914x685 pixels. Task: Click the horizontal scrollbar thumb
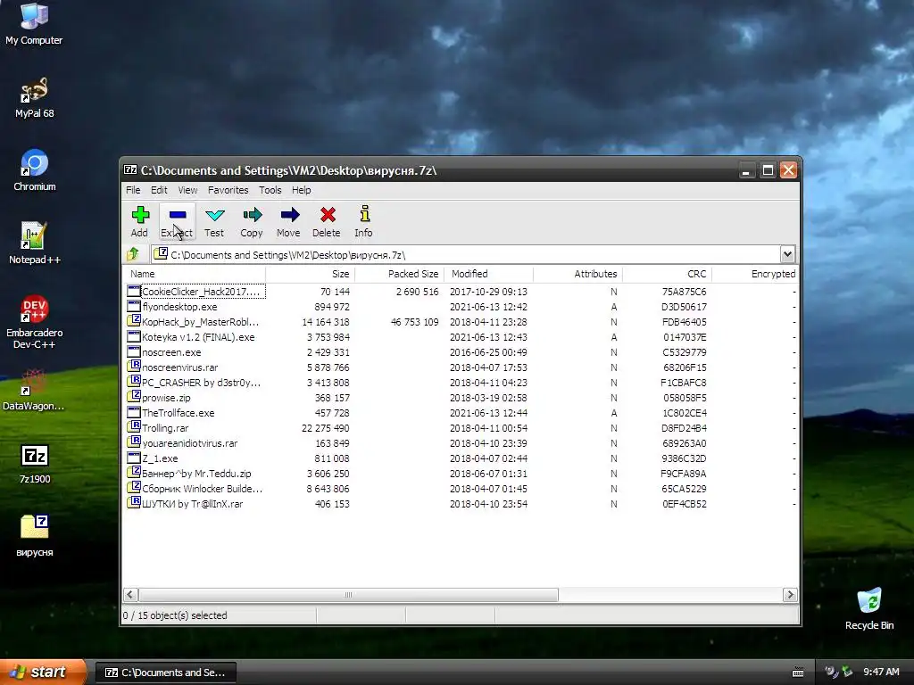[x=349, y=595]
